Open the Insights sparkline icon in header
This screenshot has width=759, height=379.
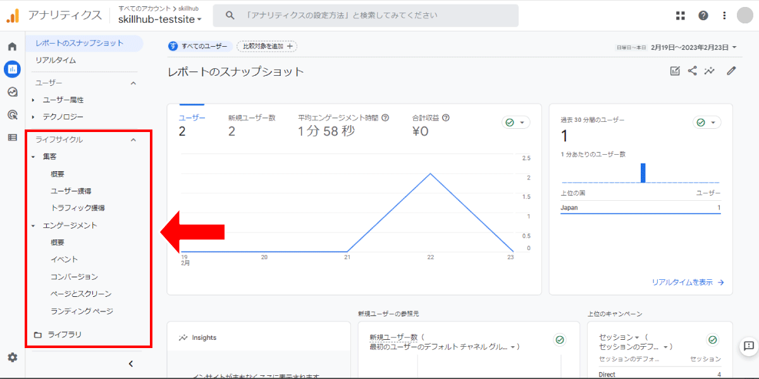click(710, 71)
